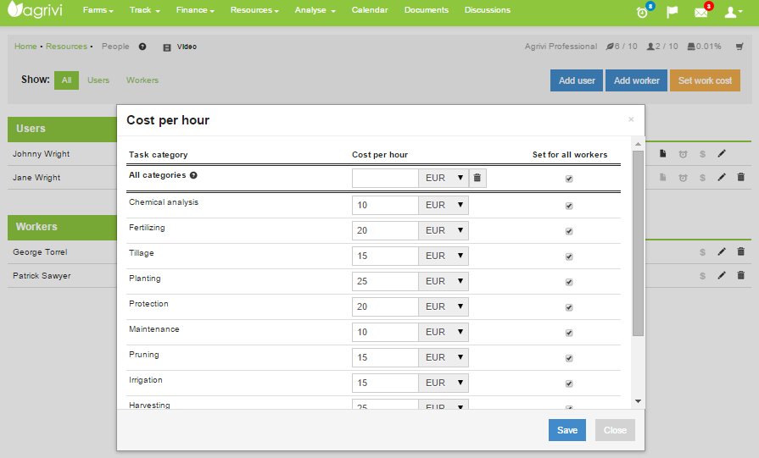Image resolution: width=759 pixels, height=458 pixels.
Task: Open the Calendar menu item
Action: tap(369, 10)
